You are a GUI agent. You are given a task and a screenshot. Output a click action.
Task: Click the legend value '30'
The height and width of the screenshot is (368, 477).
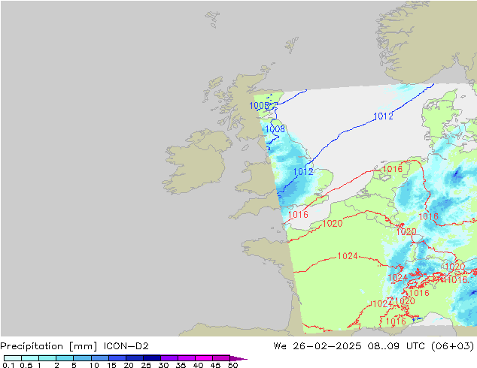coord(163,365)
